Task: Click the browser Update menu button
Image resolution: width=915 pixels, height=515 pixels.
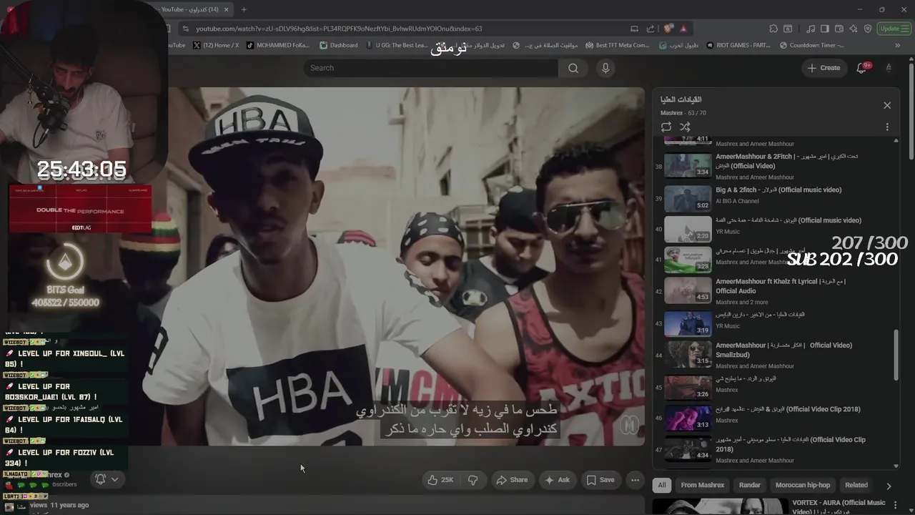Action: pos(893,29)
